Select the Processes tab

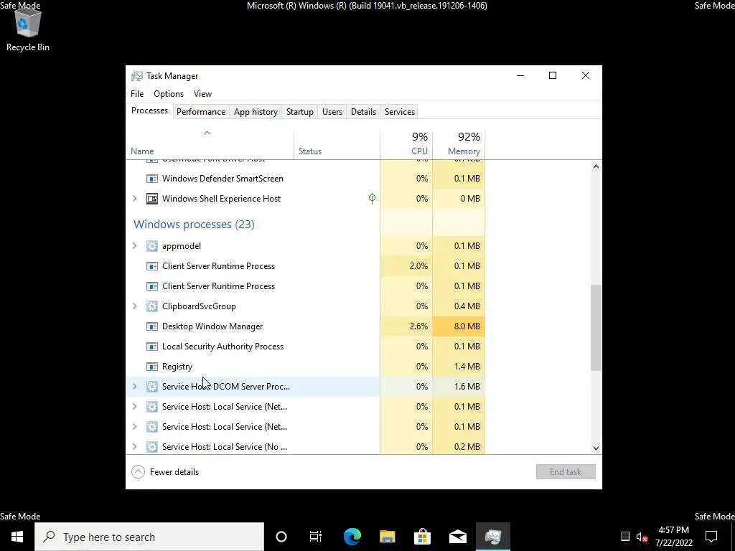pyautogui.click(x=149, y=110)
